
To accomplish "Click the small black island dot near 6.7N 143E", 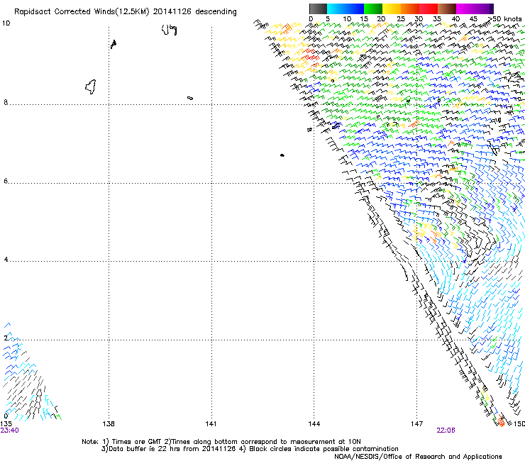I will tap(282, 155).
